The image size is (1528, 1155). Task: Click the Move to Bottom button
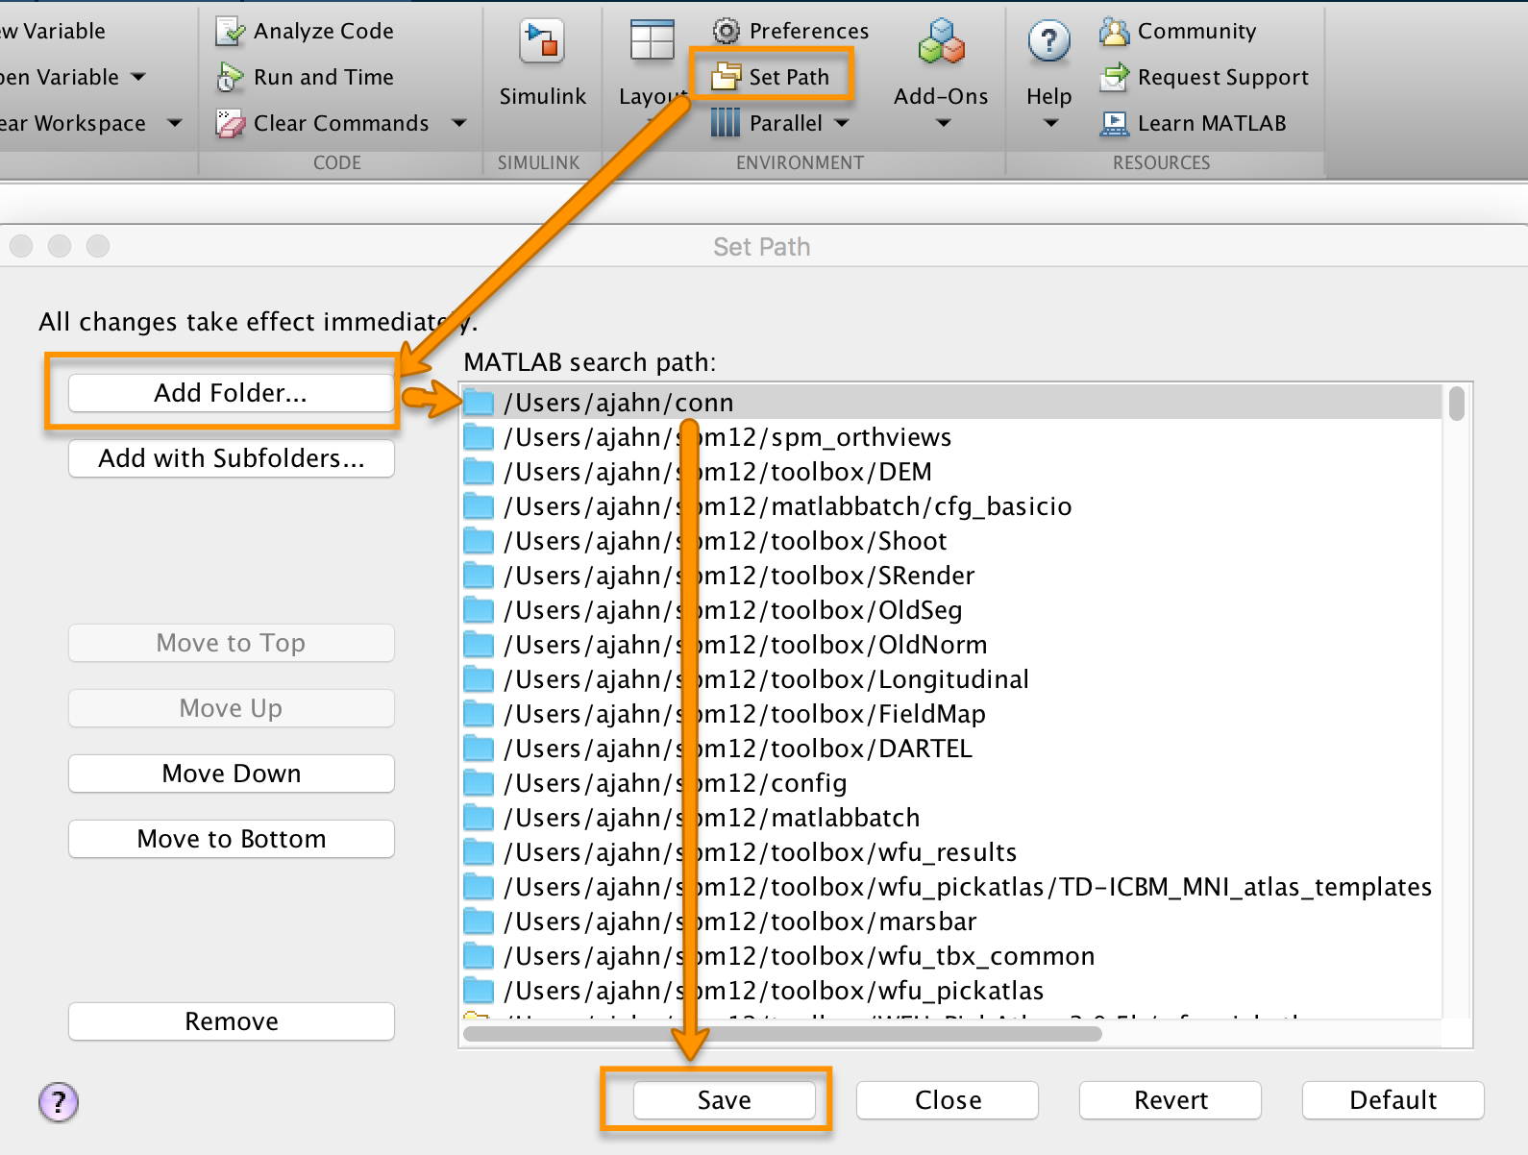pyautogui.click(x=232, y=839)
